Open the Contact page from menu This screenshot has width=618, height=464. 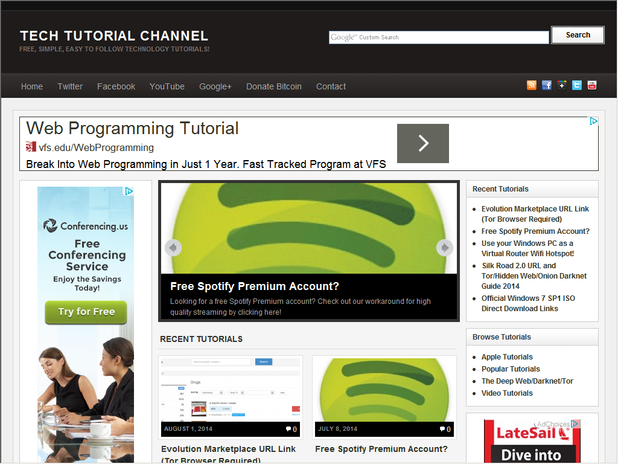point(331,86)
